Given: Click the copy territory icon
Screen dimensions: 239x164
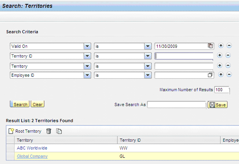Looking at the screenshot, I should click(59, 131).
